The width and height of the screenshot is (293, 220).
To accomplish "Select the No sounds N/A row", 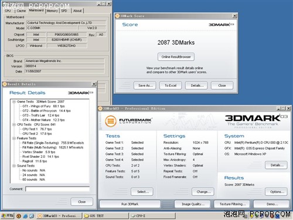I will 34,170.
